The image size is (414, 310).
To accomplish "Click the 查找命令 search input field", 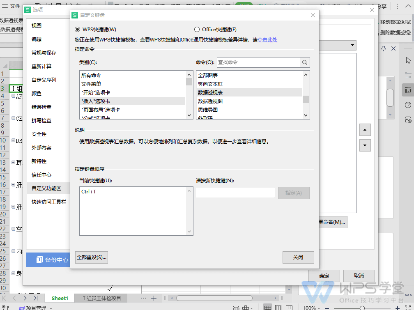I will tap(258, 62).
